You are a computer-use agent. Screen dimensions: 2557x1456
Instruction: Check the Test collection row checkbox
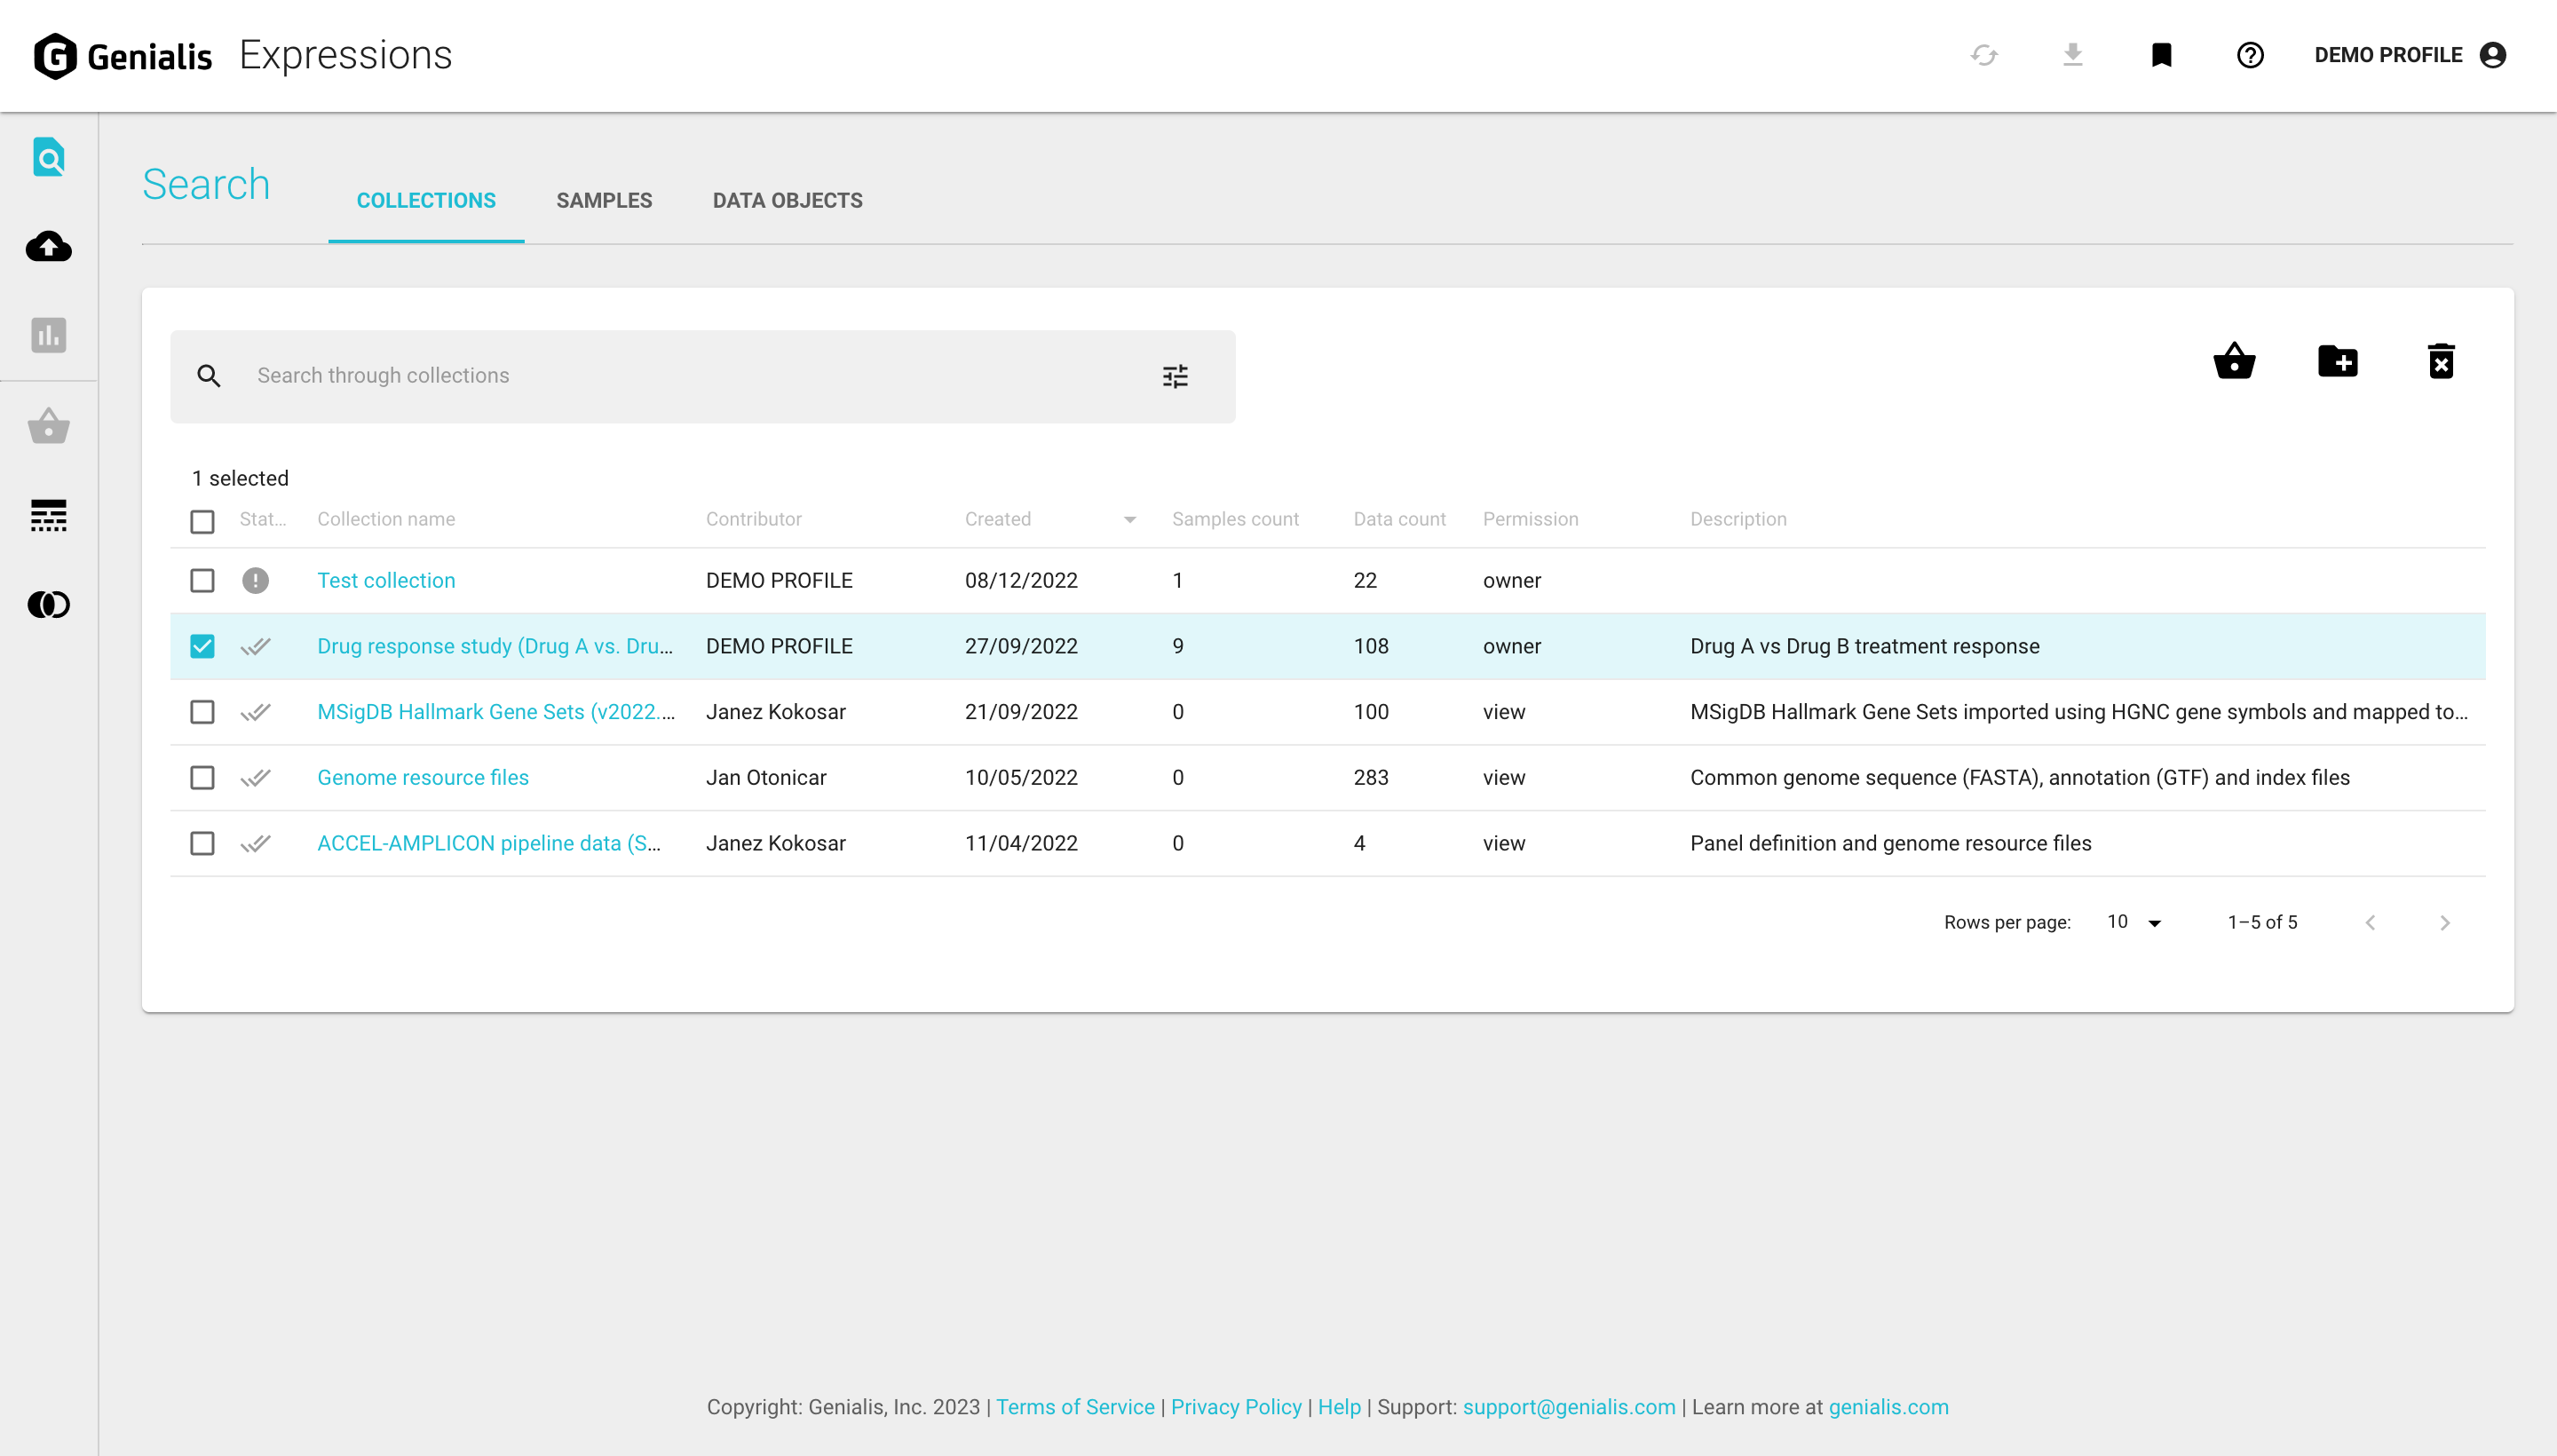(202, 580)
